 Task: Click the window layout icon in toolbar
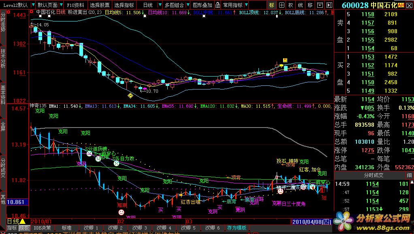tap(319, 5)
